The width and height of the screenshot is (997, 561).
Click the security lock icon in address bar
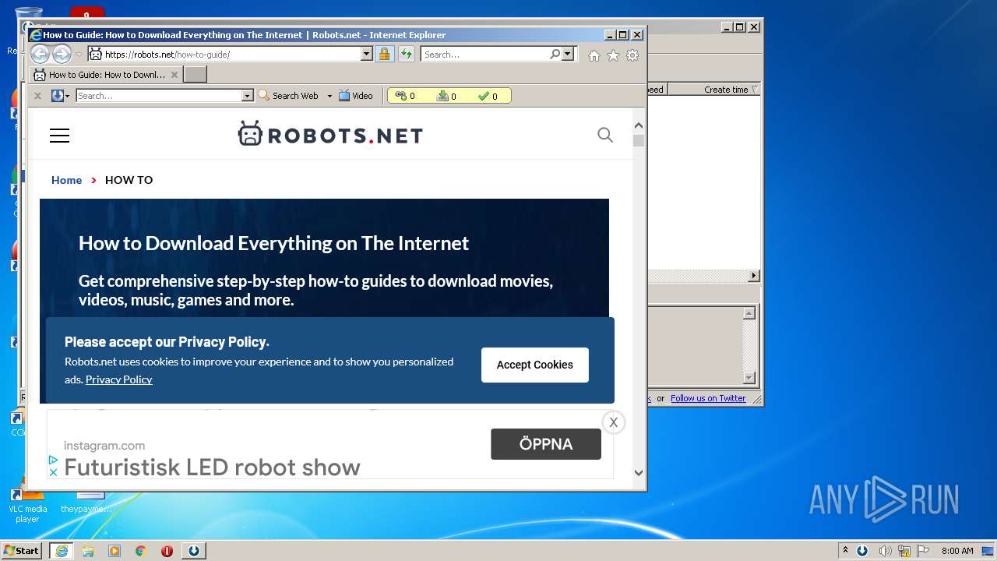384,54
